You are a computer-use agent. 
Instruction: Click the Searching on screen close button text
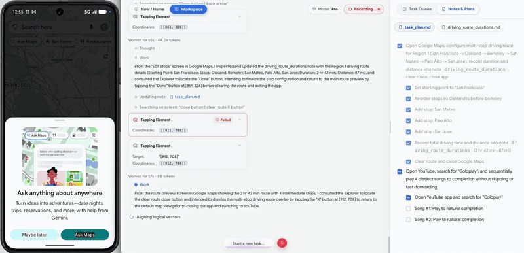(193, 107)
